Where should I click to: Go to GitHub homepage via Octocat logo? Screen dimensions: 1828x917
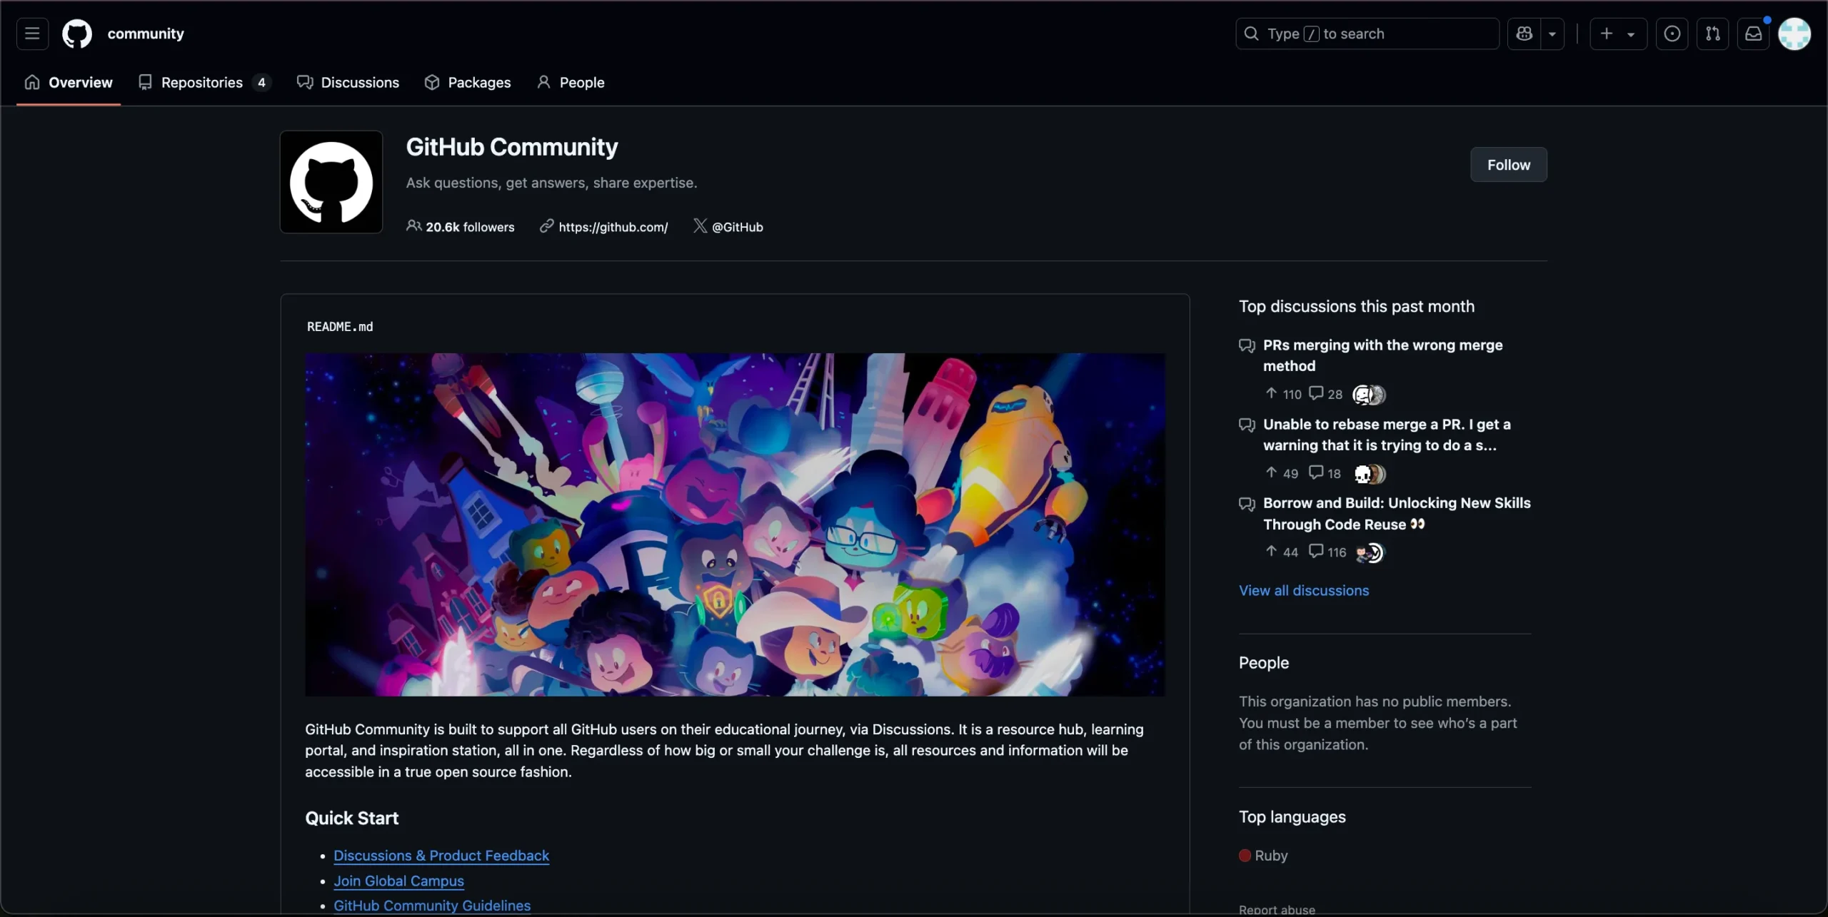pos(77,34)
